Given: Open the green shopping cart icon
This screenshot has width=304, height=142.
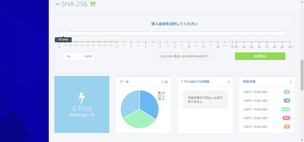Looking at the screenshot, I should (93, 4).
